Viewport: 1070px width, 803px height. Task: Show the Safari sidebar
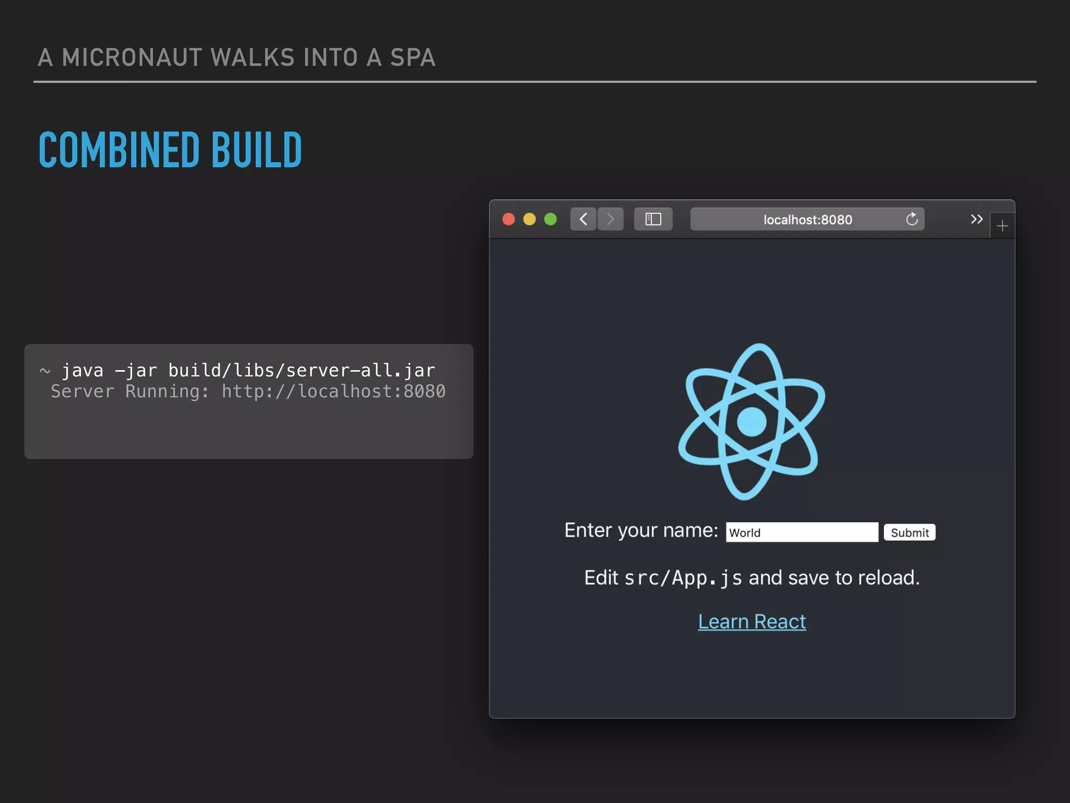pyautogui.click(x=653, y=219)
